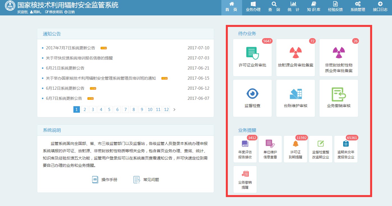Open 逾期未交年度报告企业 clipboard icon
The width and height of the screenshot is (392, 206).
(x=346, y=144)
